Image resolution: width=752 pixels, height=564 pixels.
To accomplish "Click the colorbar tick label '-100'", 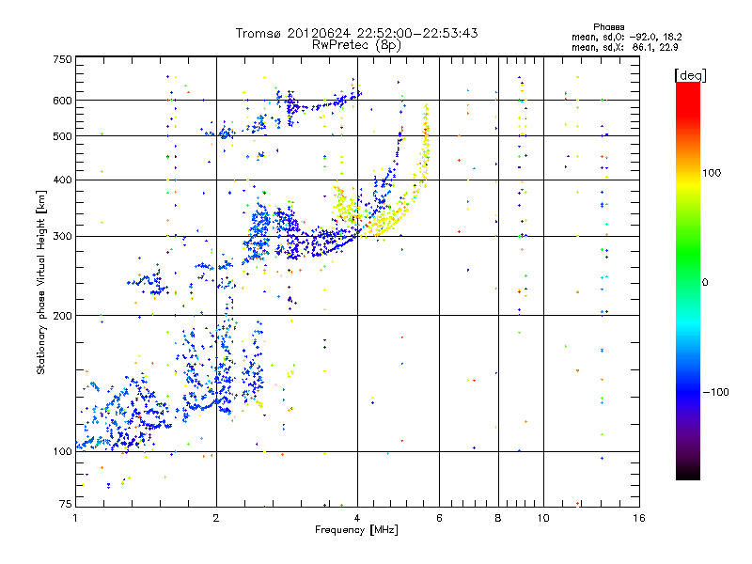I will 715,392.
